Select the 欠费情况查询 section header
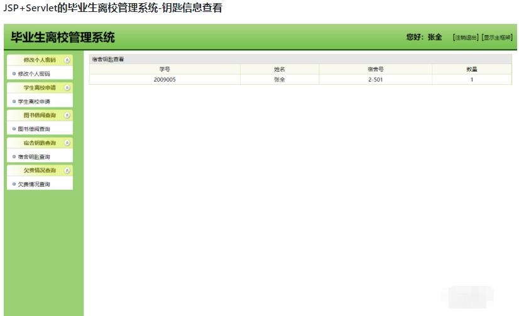This screenshot has width=519, height=316. click(40, 170)
